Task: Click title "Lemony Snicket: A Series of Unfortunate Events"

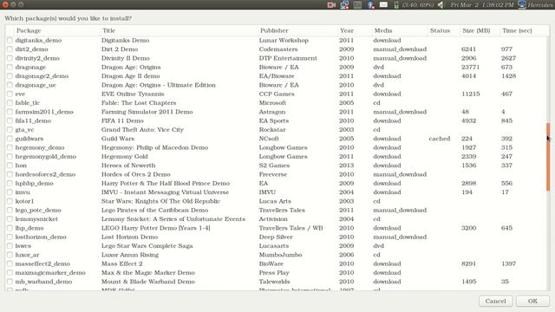Action: 173,219
